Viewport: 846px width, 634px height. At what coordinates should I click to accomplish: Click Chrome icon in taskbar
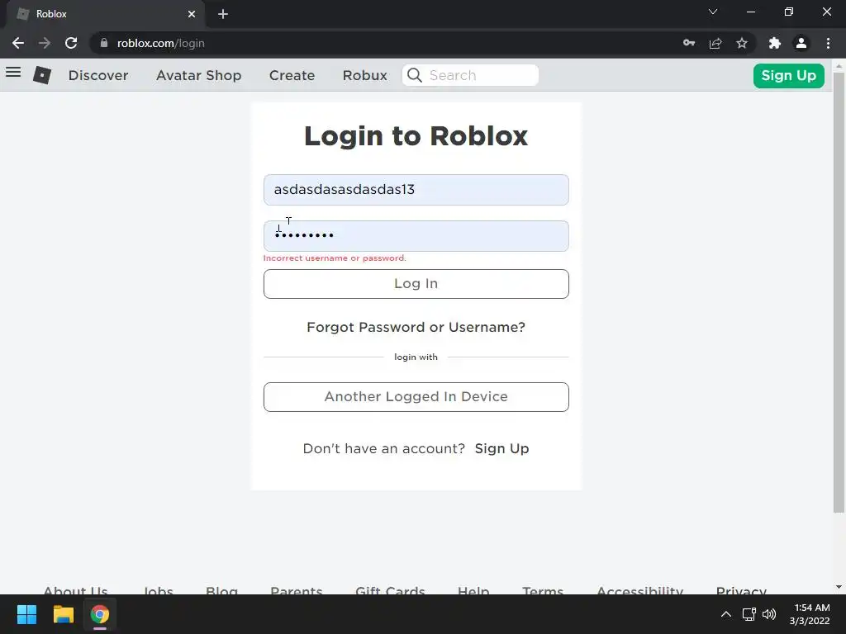click(x=100, y=614)
